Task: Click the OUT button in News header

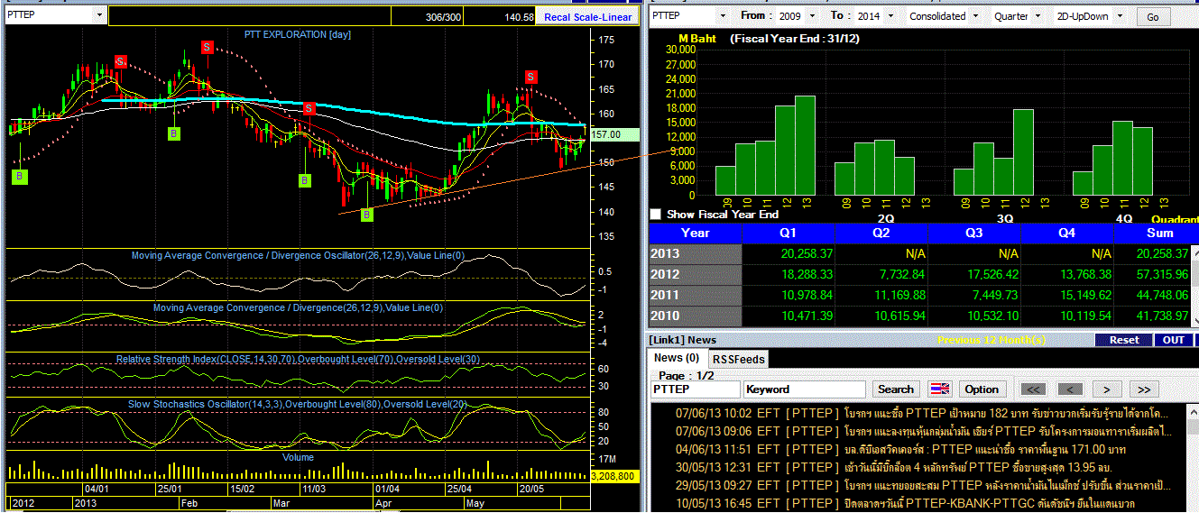Action: [1173, 340]
